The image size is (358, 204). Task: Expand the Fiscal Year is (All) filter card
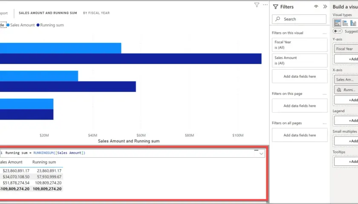click(300, 45)
